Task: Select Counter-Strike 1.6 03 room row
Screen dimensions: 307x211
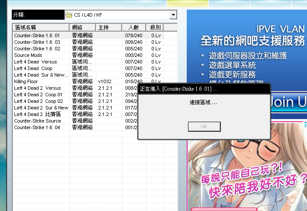Action: click(88, 42)
